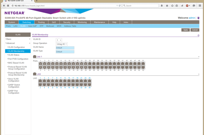Viewport: 204px width, 135px height.
Task: Click the browser back arrow button
Action: click(4, 5)
